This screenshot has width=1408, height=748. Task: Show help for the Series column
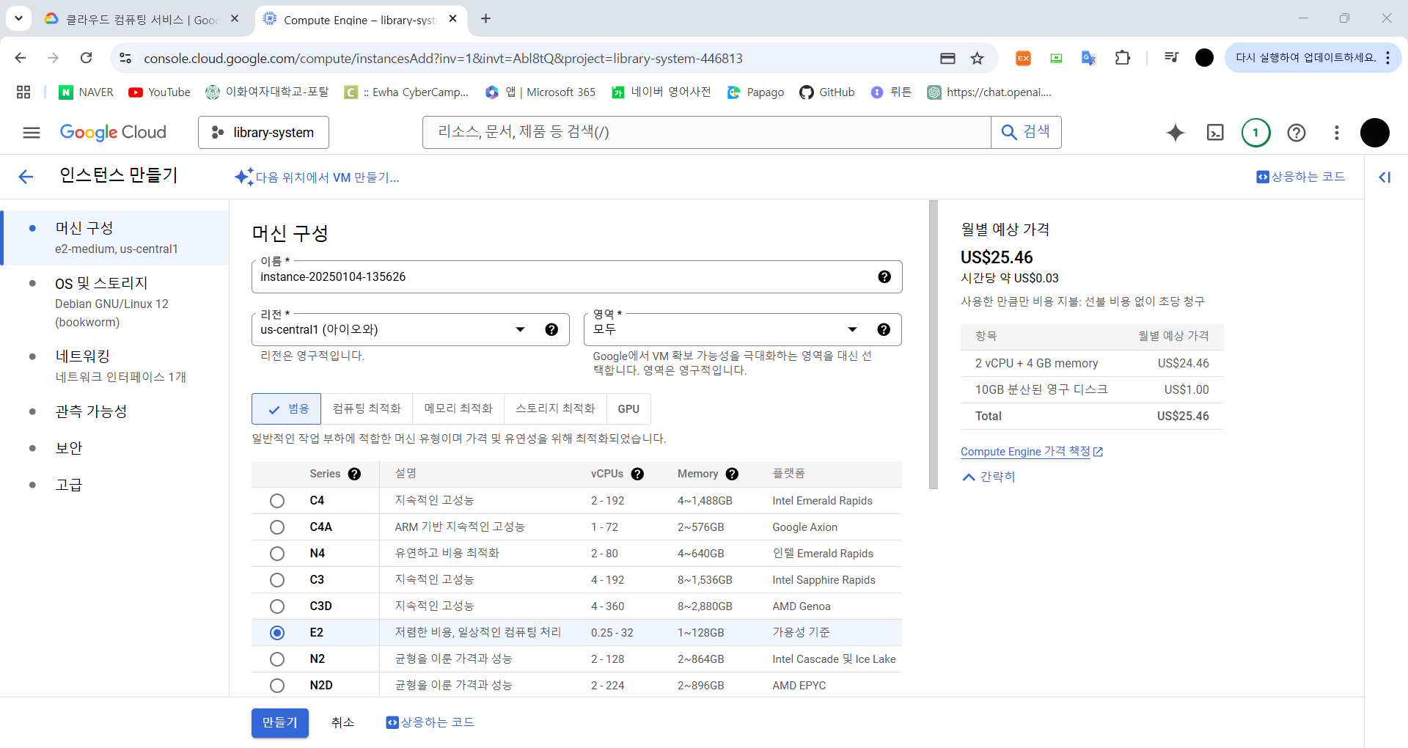[x=354, y=474]
